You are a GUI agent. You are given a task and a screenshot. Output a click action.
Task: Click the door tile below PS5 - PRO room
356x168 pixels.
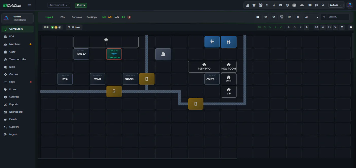click(196, 104)
